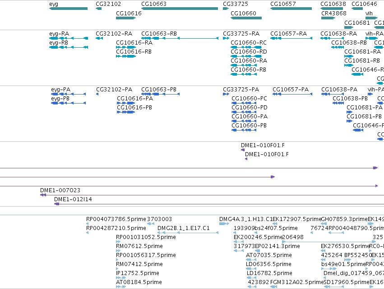Click the CG10660 gene bar
Screen dimensions: 384x289
click(x=246, y=18)
